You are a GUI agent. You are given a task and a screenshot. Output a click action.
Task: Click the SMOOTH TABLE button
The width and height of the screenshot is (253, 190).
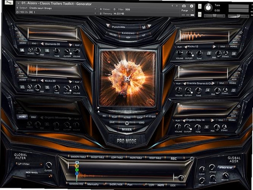[78, 157]
